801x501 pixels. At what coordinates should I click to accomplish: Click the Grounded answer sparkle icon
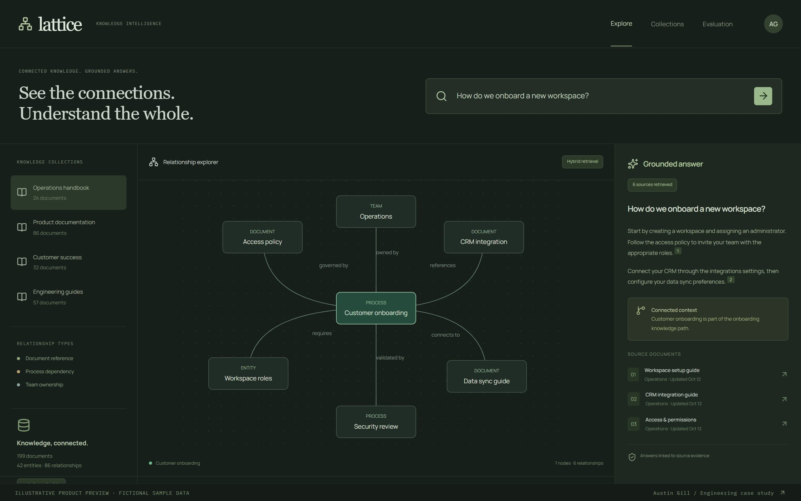(633, 164)
